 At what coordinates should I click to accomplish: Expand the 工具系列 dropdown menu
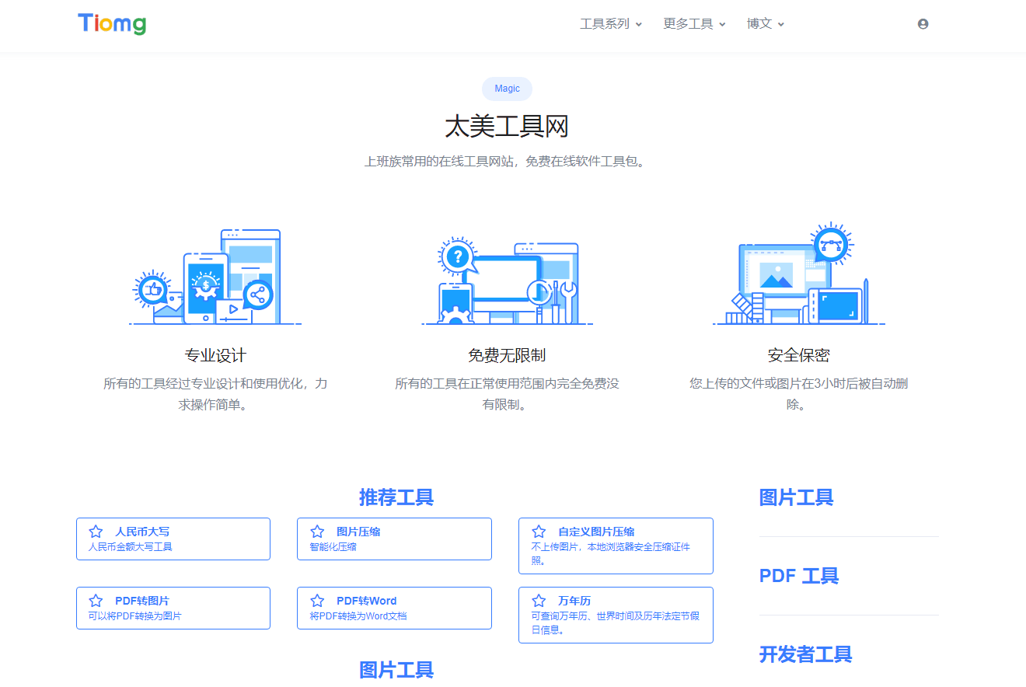point(611,24)
